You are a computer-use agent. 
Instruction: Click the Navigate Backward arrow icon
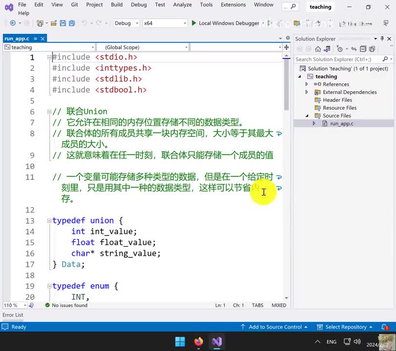13,23
